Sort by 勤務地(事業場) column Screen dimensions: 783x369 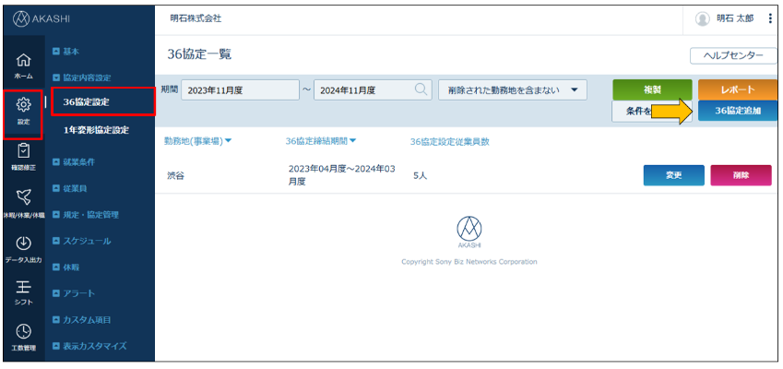[198, 141]
